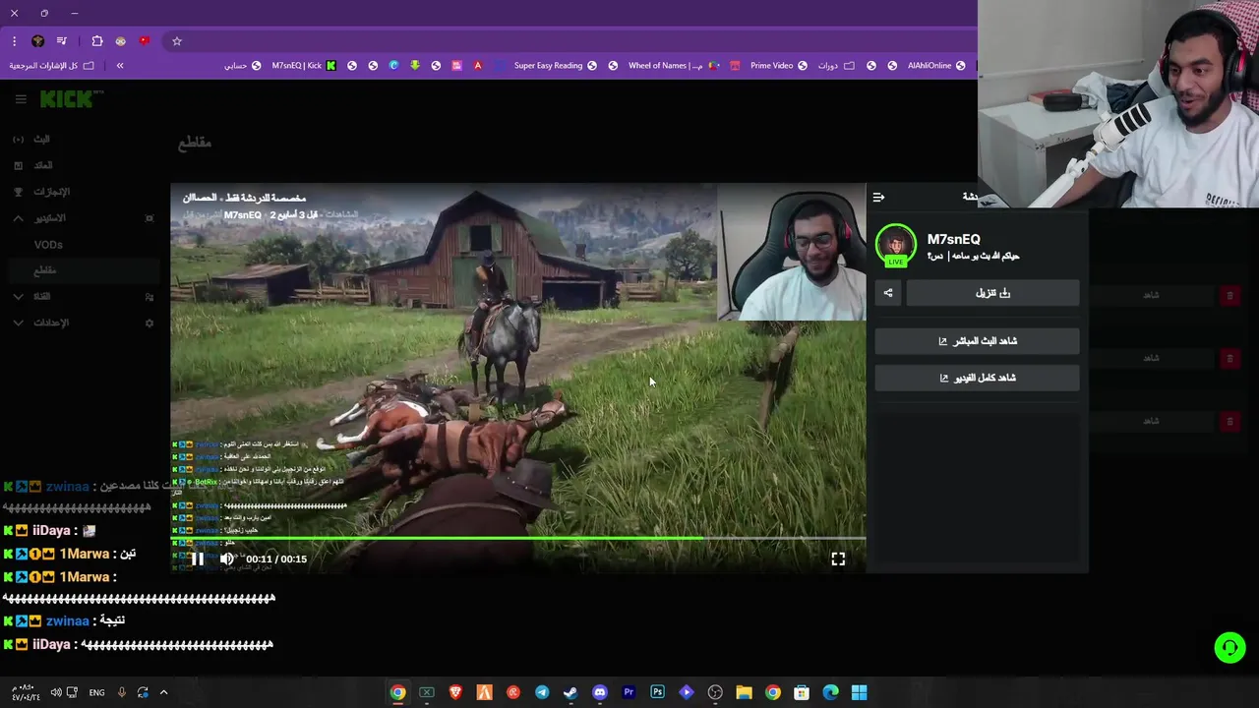Open Steam from the taskbar

point(570,692)
